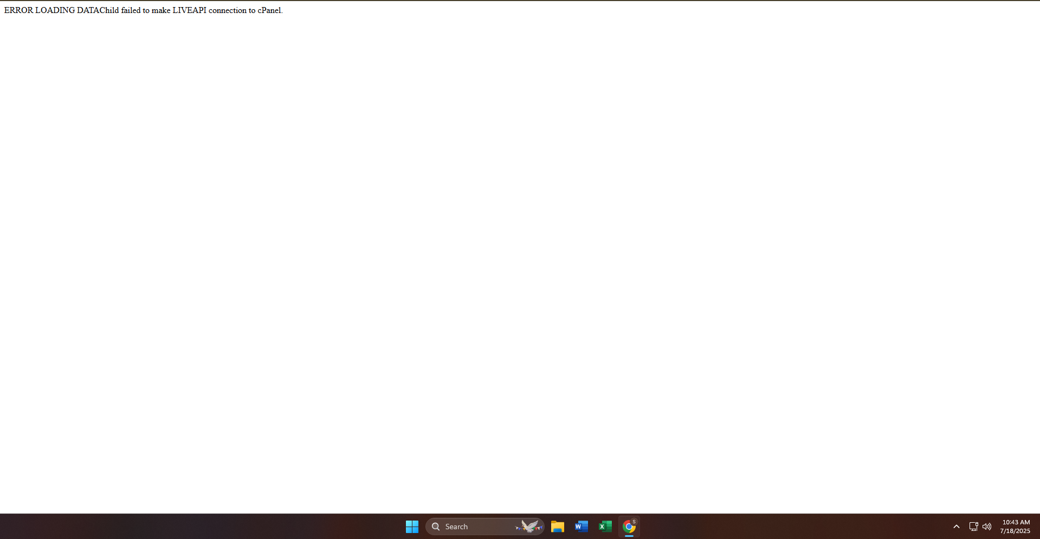Open the network status tray icon
The width and height of the screenshot is (1040, 539).
pyautogui.click(x=973, y=527)
